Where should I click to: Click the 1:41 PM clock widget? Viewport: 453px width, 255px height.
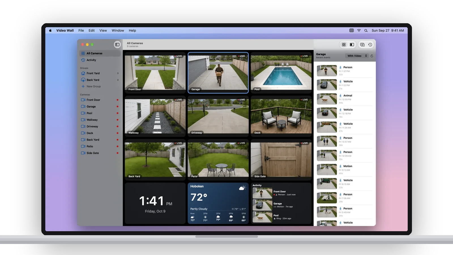tap(155, 203)
